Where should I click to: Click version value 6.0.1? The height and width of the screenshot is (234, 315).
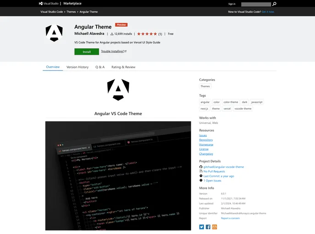[223, 194]
